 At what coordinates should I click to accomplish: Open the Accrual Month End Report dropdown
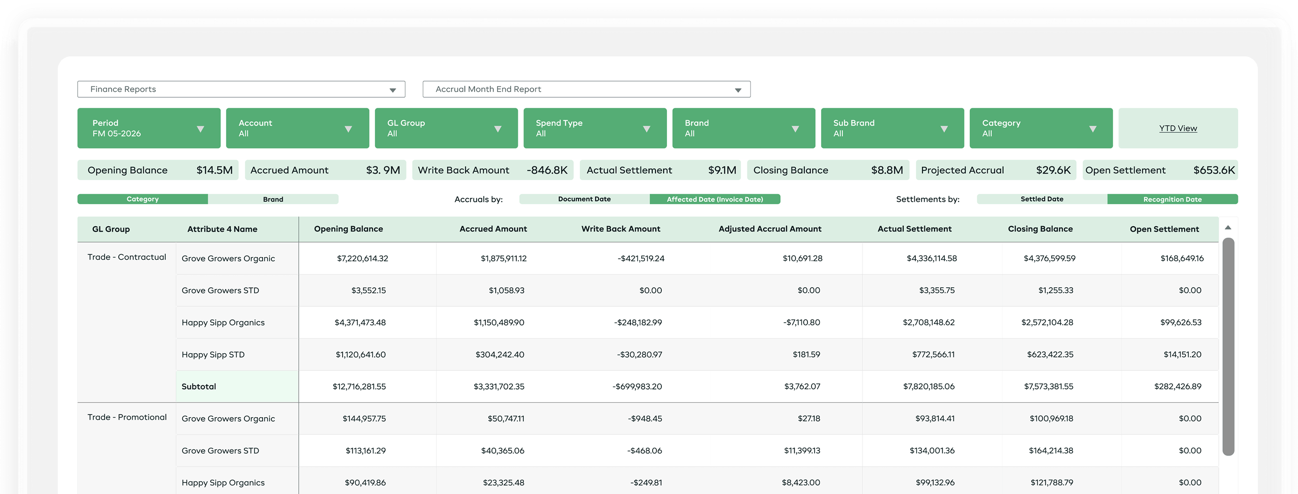(x=587, y=89)
